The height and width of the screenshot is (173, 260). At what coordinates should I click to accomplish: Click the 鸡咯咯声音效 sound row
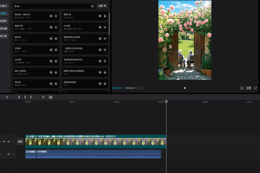85,84
